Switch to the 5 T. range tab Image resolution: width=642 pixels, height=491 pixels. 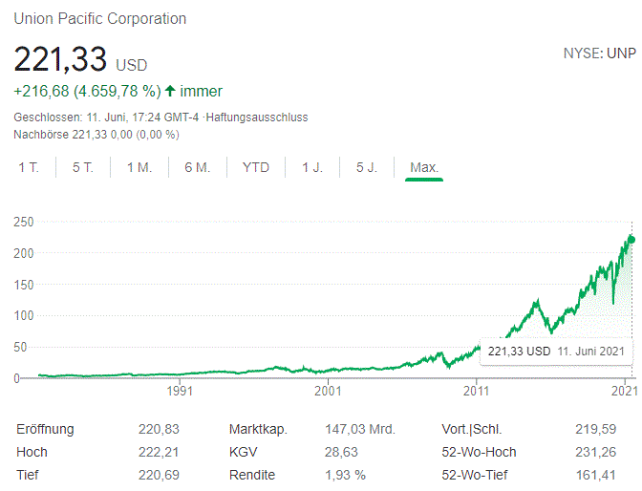(x=83, y=167)
